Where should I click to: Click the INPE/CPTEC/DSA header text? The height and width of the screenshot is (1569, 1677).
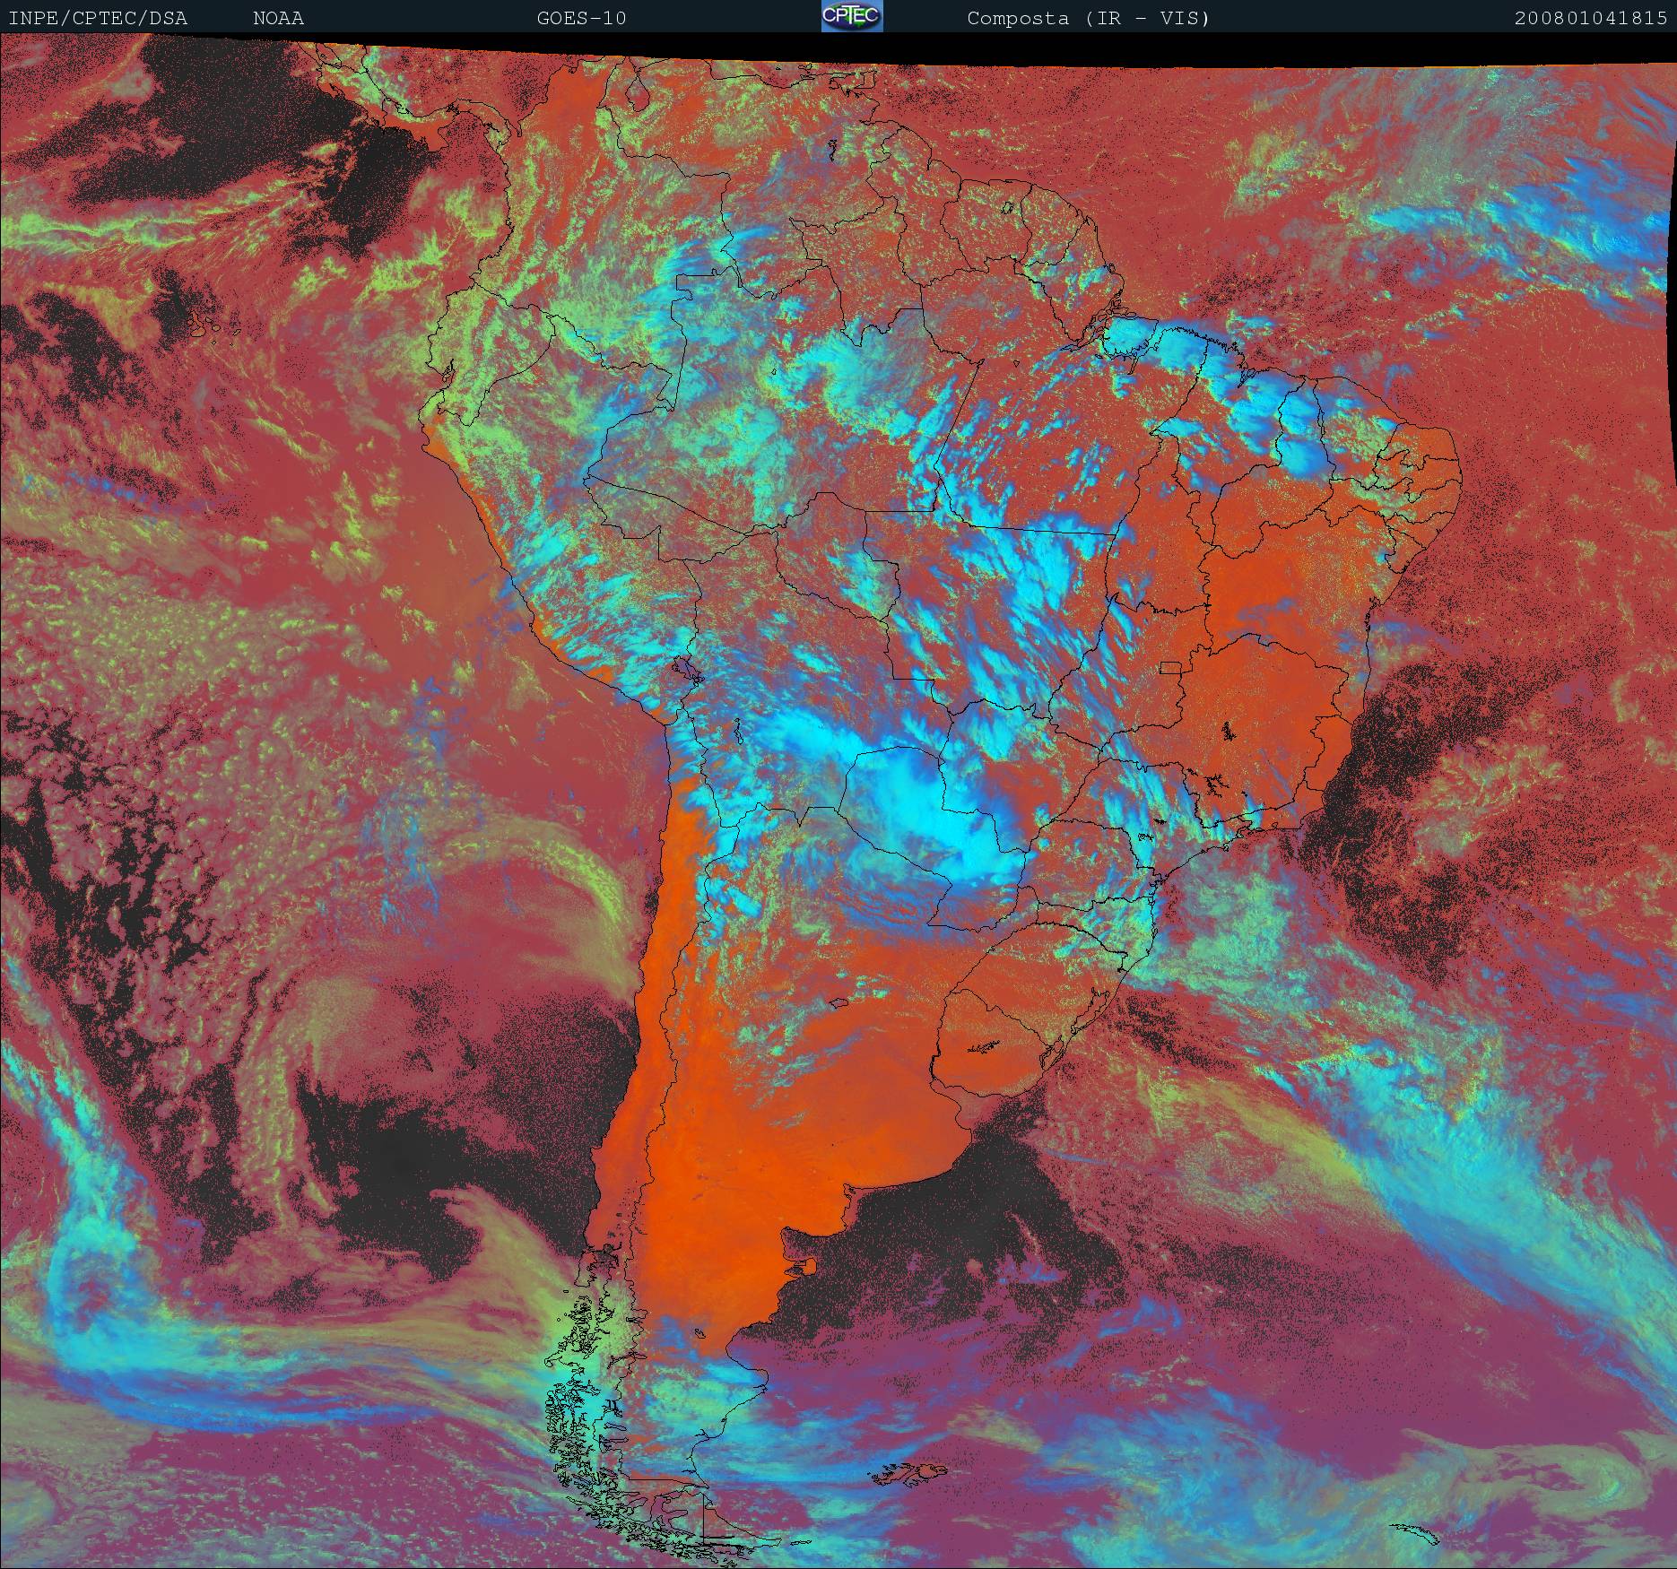point(98,18)
